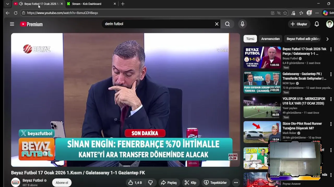Open the YouTube hamburger guide menu
This screenshot has width=334, height=187.
point(12,24)
